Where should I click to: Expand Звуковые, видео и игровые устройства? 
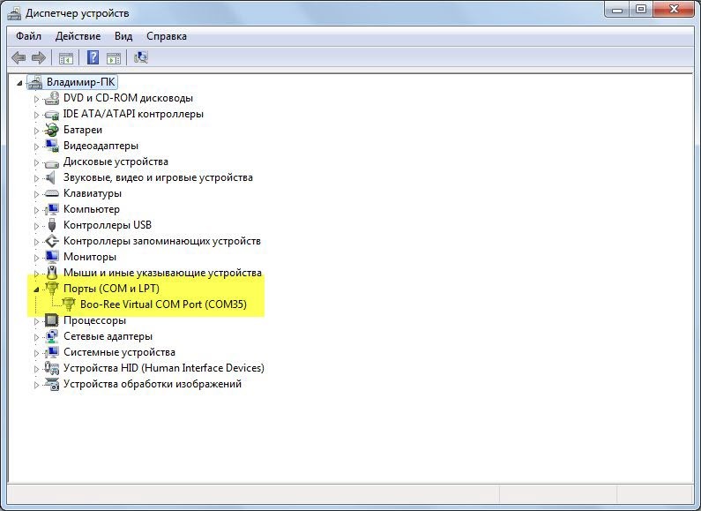point(37,178)
